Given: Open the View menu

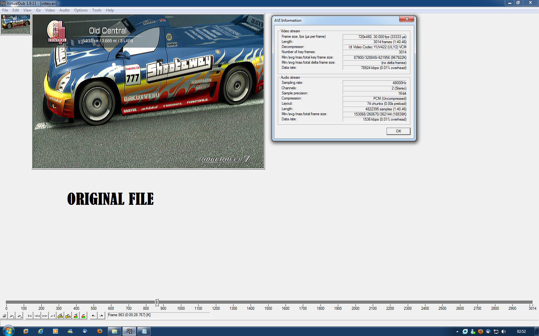Looking at the screenshot, I should click(27, 10).
